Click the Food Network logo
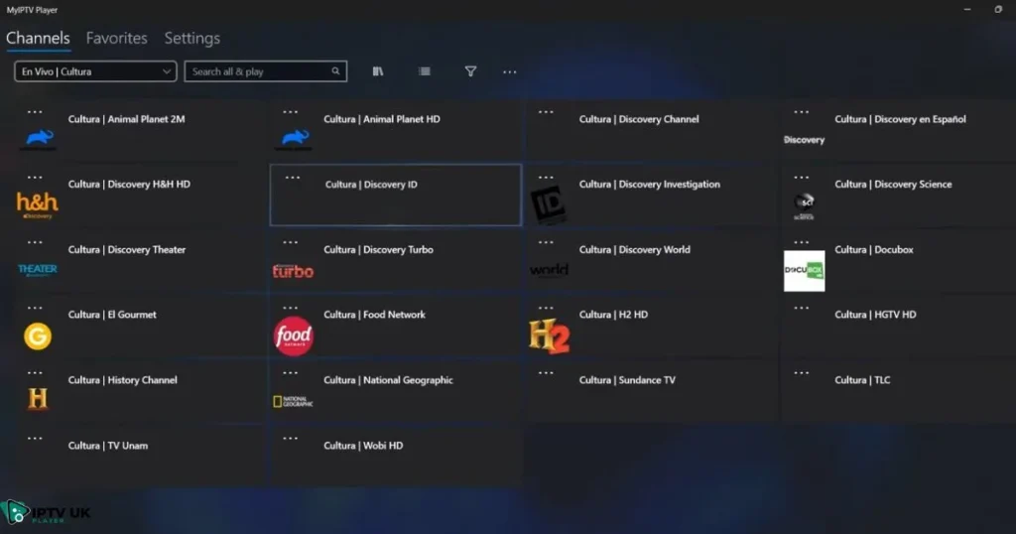 click(294, 336)
